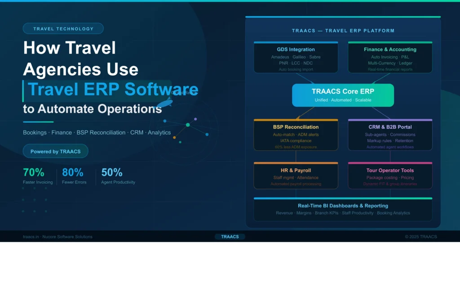Click Multi-Currency Ledger text
460x288 pixels.
point(390,63)
